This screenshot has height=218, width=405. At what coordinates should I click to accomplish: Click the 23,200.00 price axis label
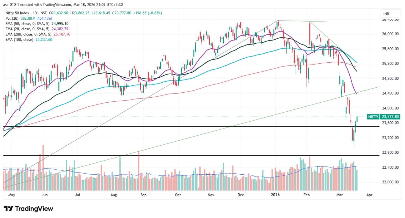[390, 138]
